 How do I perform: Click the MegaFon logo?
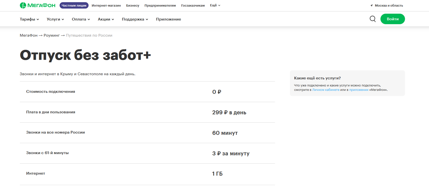(x=37, y=5)
